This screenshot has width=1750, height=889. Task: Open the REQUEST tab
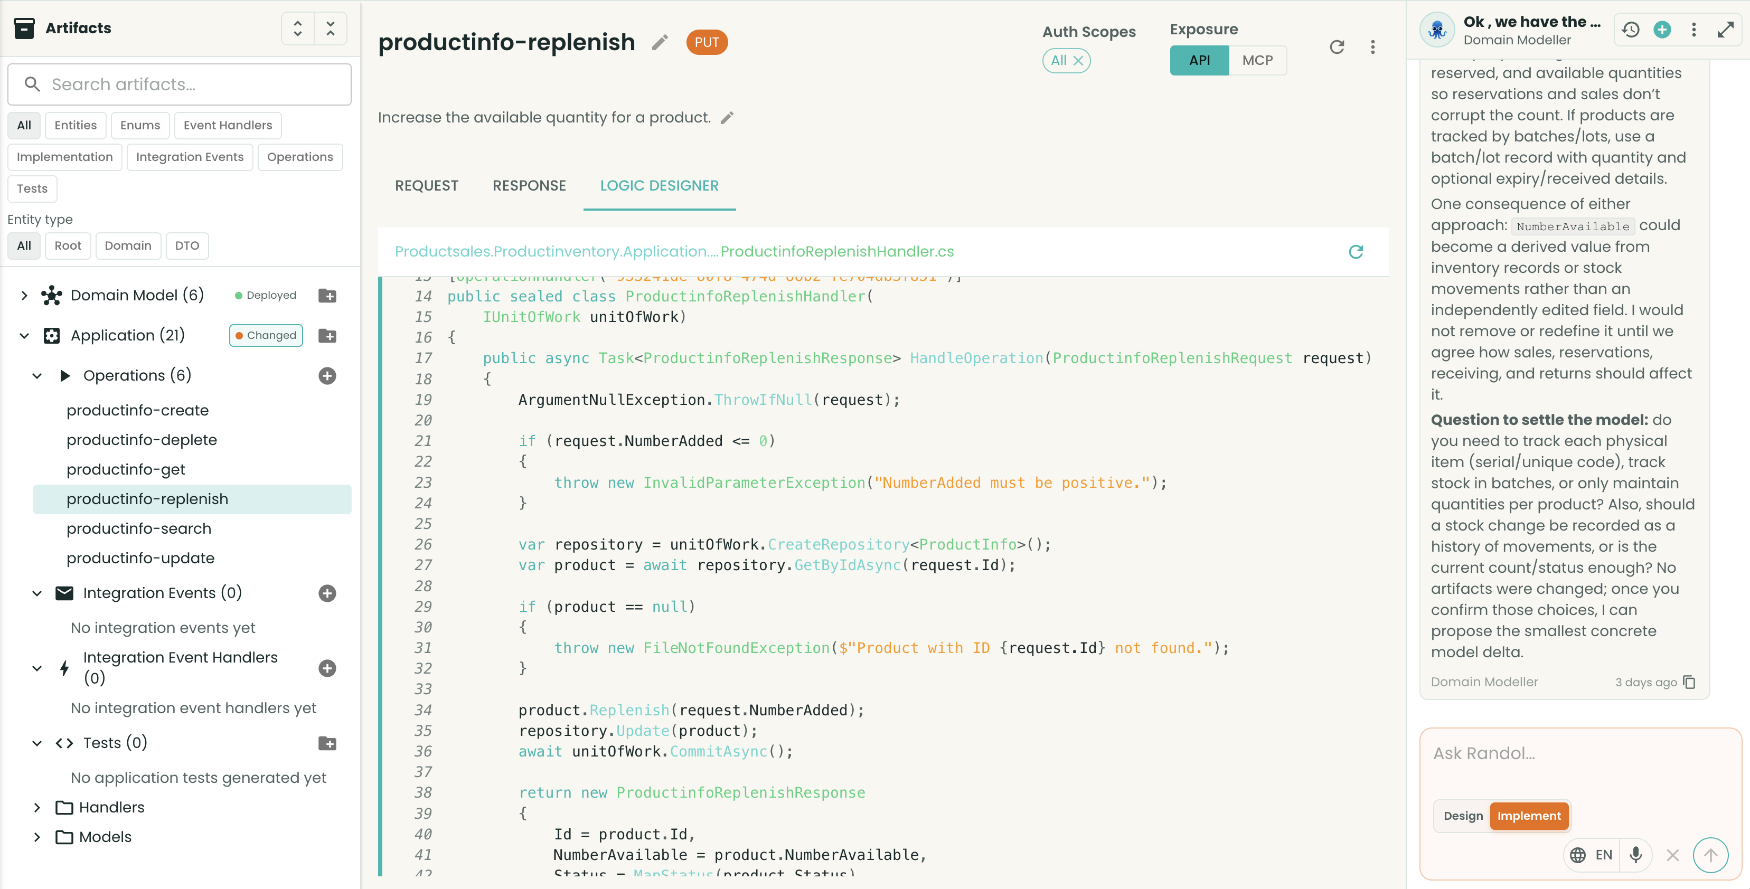coord(427,186)
